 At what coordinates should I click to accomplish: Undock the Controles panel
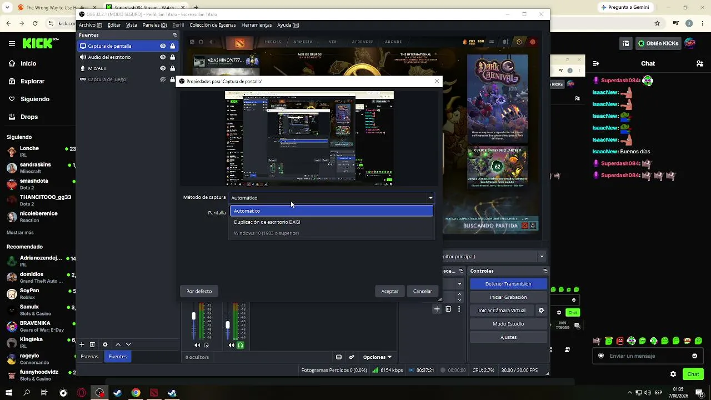tap(545, 271)
